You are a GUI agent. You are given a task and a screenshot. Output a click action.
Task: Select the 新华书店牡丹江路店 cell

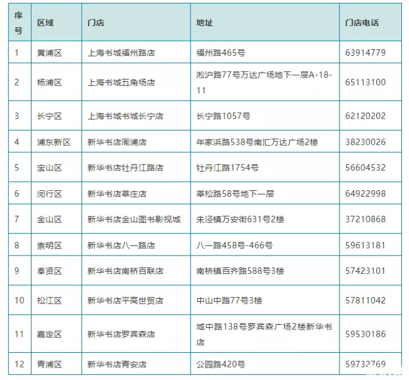[x=136, y=167]
